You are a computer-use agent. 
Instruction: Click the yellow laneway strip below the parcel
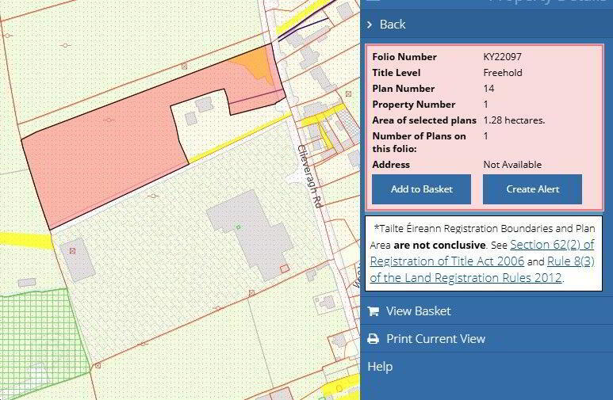click(x=240, y=137)
